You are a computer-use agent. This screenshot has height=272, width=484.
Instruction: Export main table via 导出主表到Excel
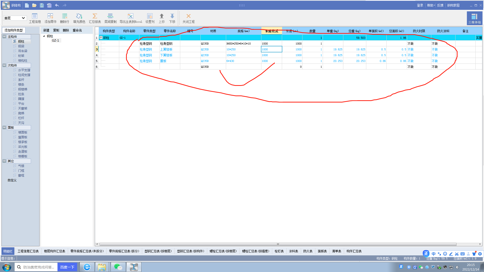pyautogui.click(x=131, y=18)
